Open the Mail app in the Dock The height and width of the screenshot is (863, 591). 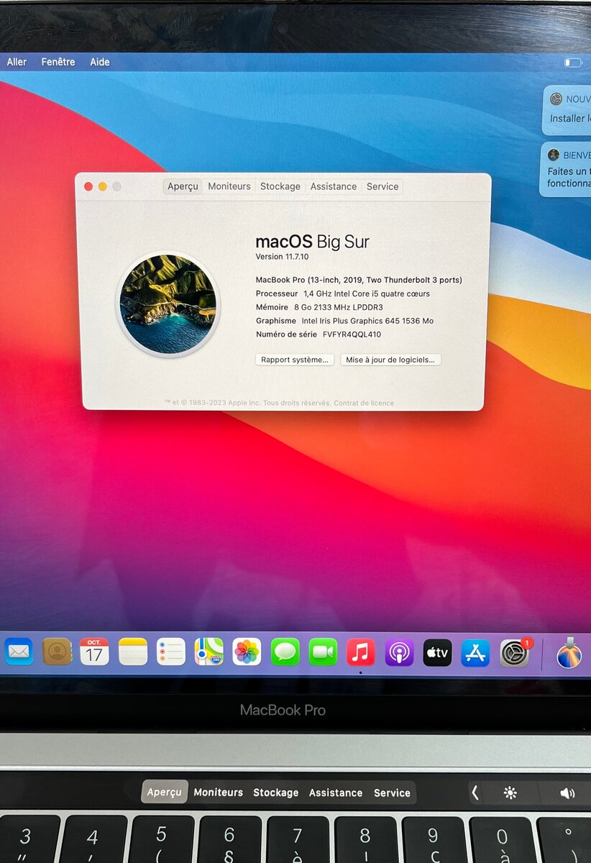tap(19, 652)
